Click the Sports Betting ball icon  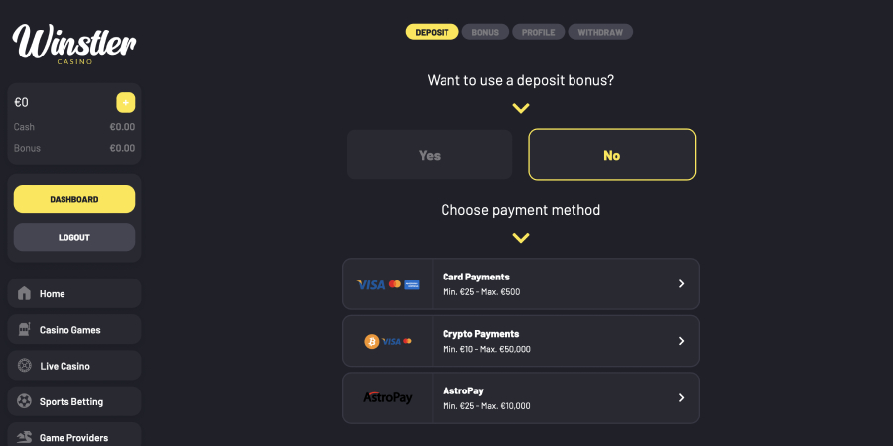pyautogui.click(x=25, y=401)
